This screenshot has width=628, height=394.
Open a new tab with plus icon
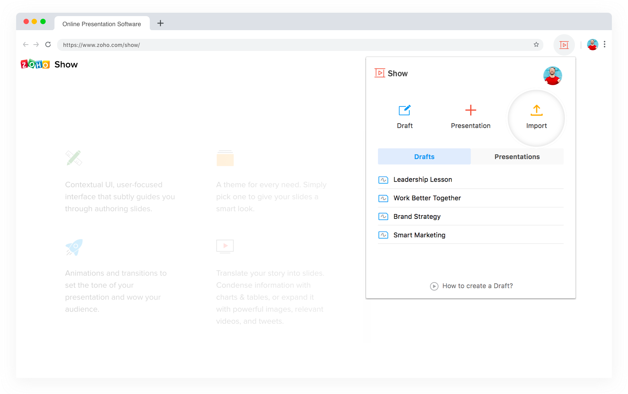[161, 23]
